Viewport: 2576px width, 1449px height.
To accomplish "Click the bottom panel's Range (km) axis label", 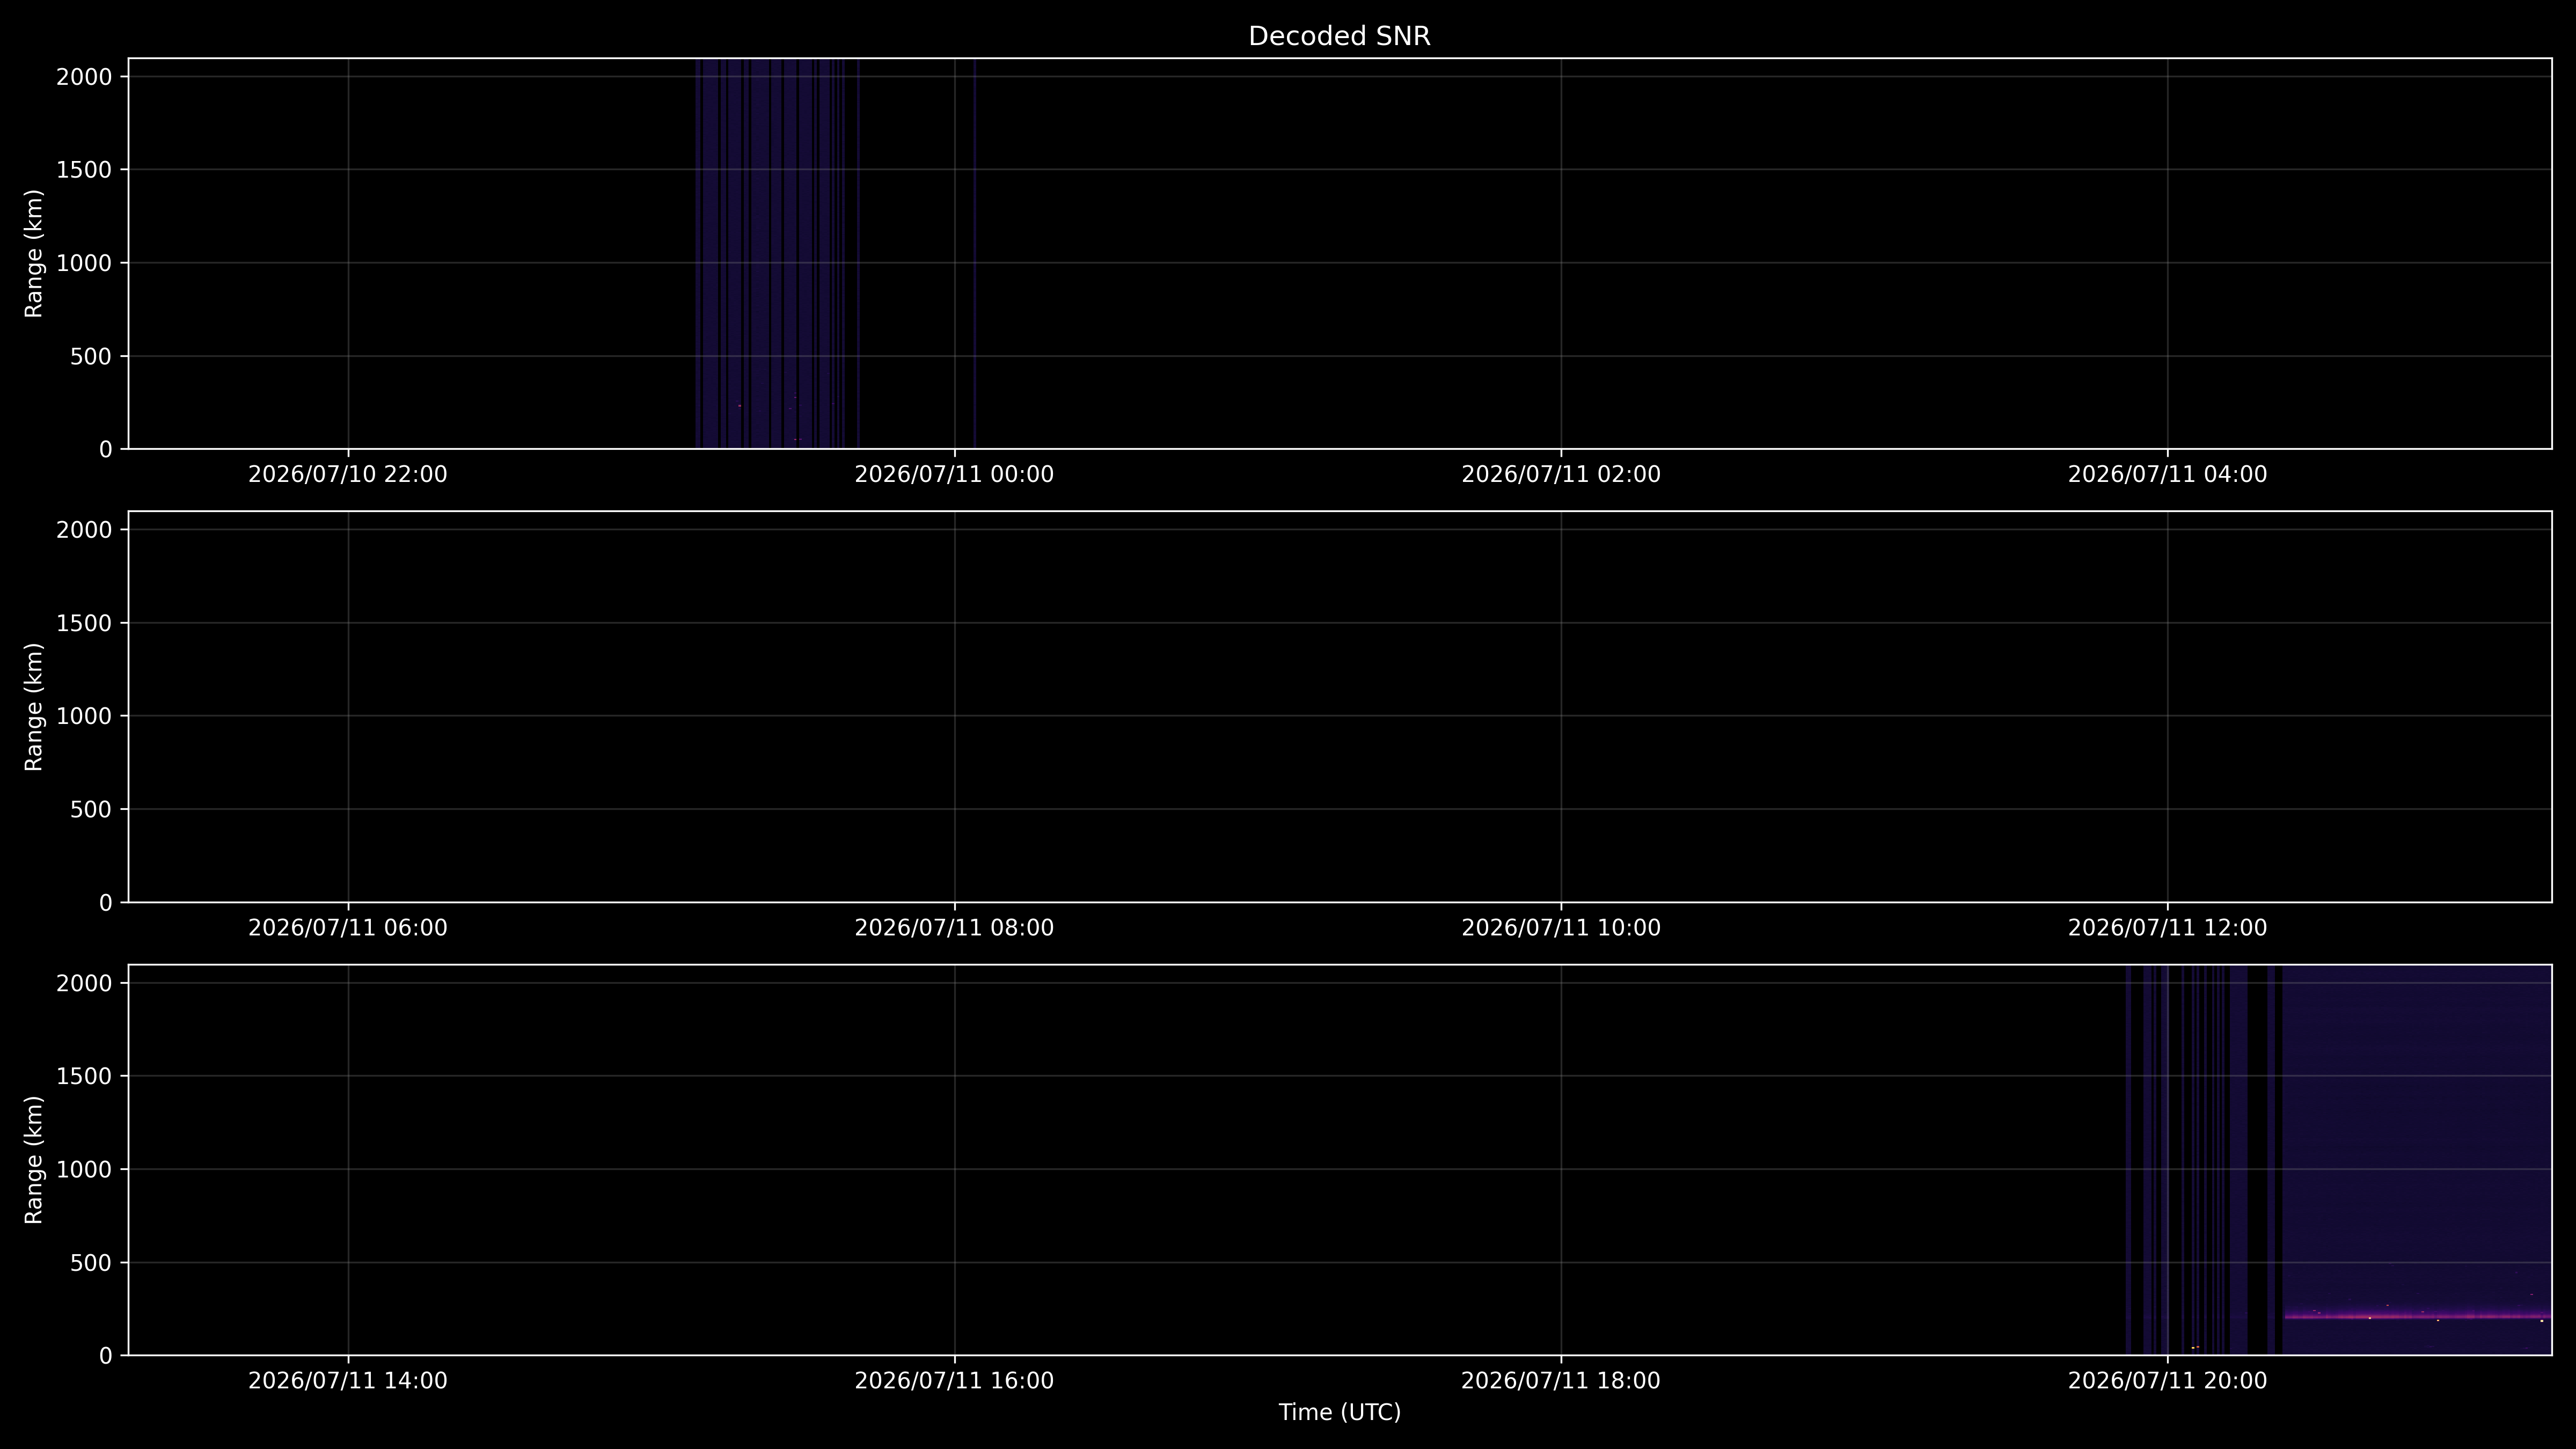I will tap(34, 1160).
